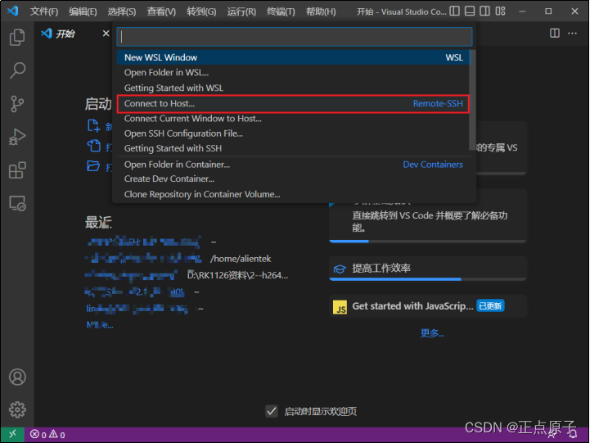The width and height of the screenshot is (590, 443).
Task: Open more actions ellipsis in editor
Action: pos(572,33)
